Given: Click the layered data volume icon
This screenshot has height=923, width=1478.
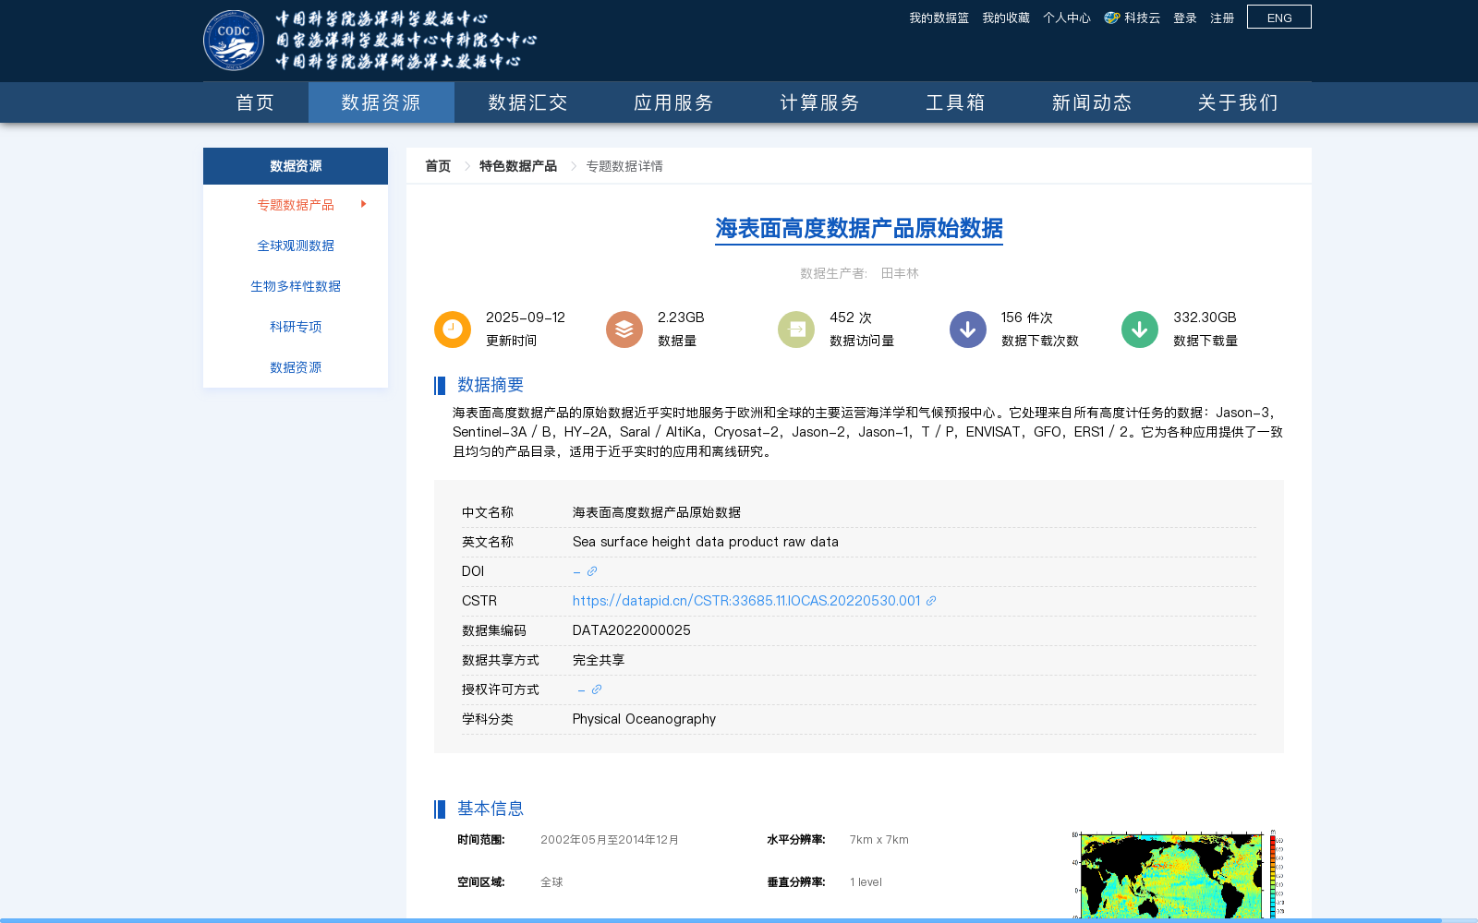Looking at the screenshot, I should [x=624, y=330].
